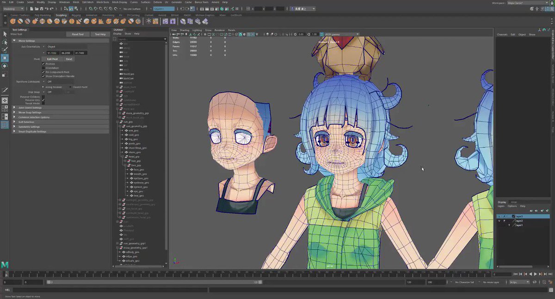Open the viewport Shading menu
555x299 pixels.
[x=185, y=30]
